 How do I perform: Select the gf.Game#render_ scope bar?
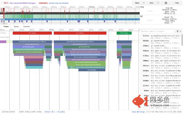pyautogui.click(x=85, y=47)
